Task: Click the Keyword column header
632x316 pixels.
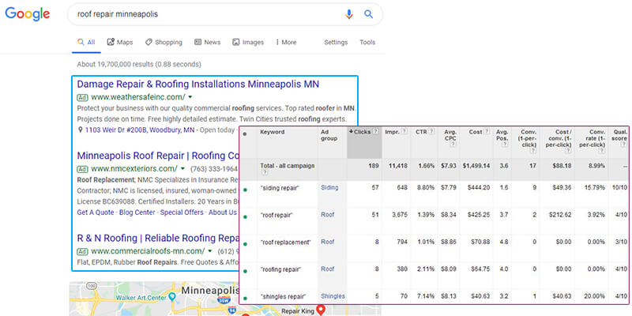Action: coord(272,132)
